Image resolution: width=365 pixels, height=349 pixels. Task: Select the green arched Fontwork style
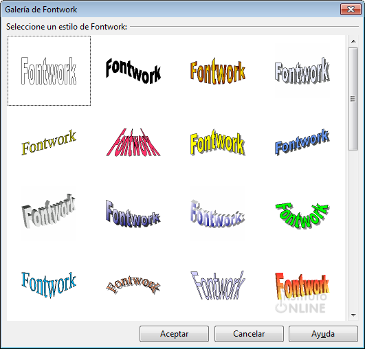coord(302,215)
